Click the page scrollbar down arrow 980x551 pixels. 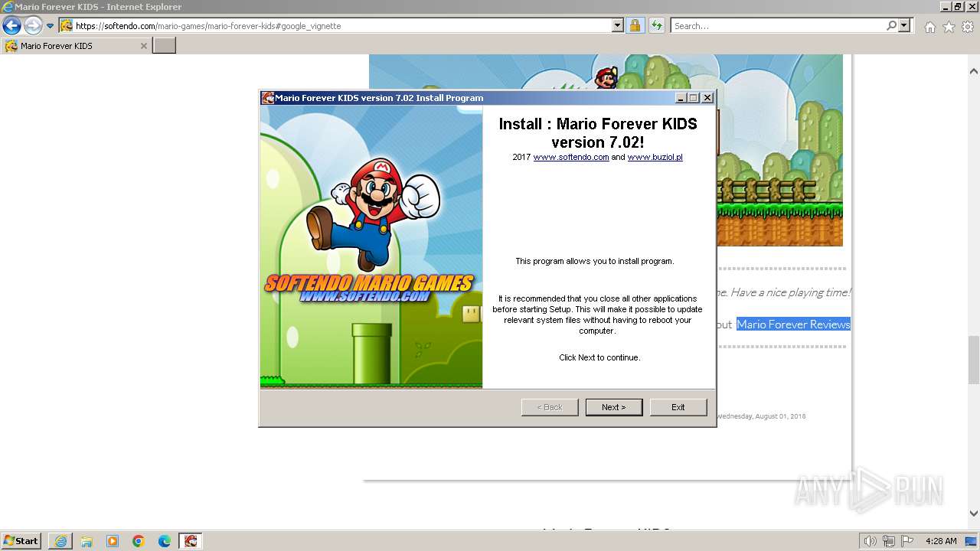pyautogui.click(x=974, y=514)
